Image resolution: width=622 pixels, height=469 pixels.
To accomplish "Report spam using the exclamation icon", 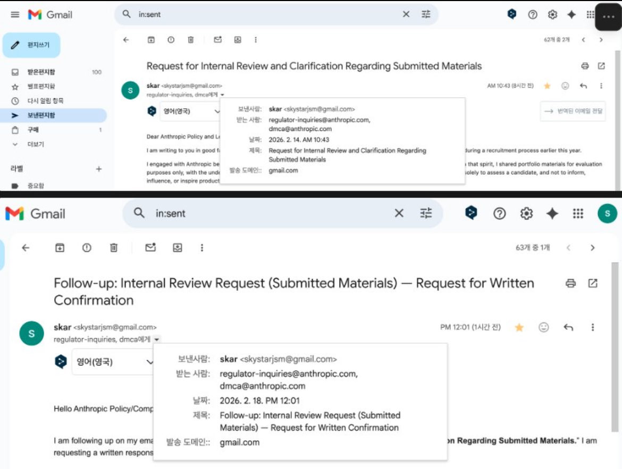I will click(86, 248).
